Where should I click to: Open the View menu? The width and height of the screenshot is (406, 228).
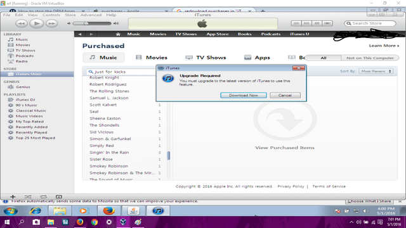click(x=32, y=15)
